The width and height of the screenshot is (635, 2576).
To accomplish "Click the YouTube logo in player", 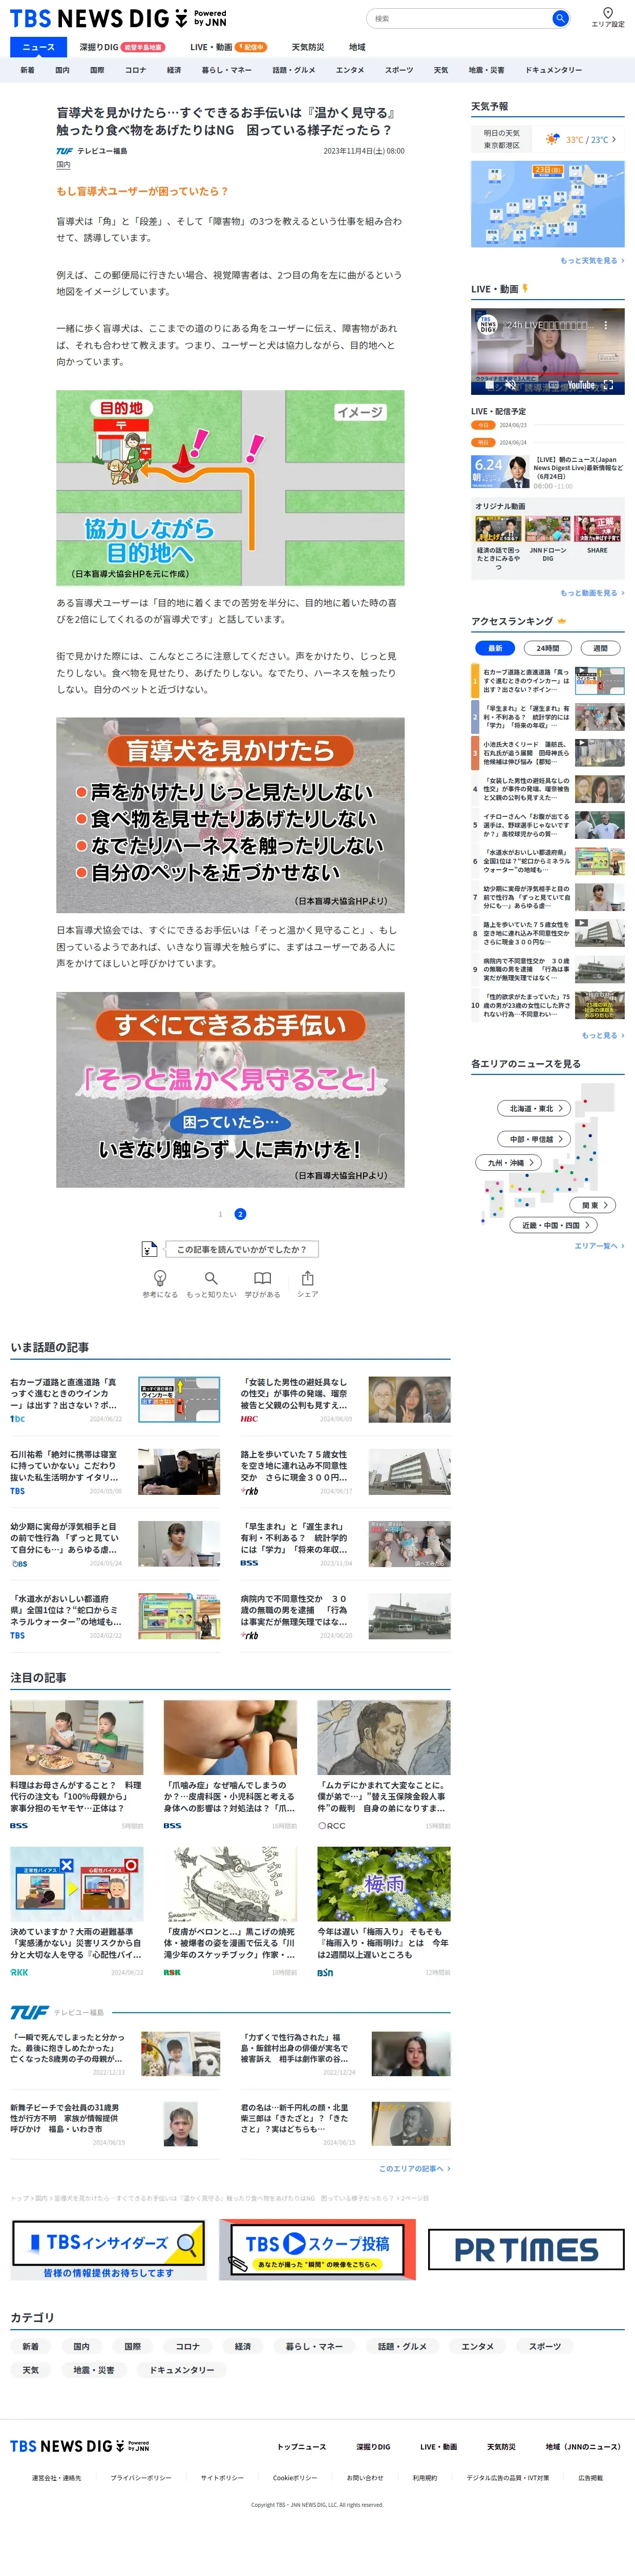I will coord(581,386).
